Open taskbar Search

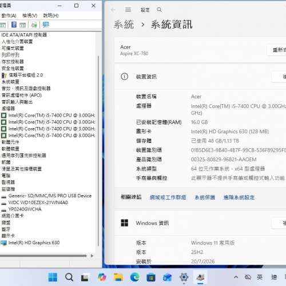pyautogui.click(x=69, y=277)
